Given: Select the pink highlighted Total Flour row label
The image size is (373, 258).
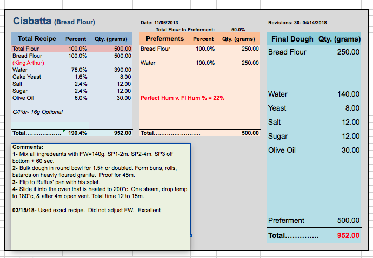Looking at the screenshot, I should pyautogui.click(x=25, y=49).
